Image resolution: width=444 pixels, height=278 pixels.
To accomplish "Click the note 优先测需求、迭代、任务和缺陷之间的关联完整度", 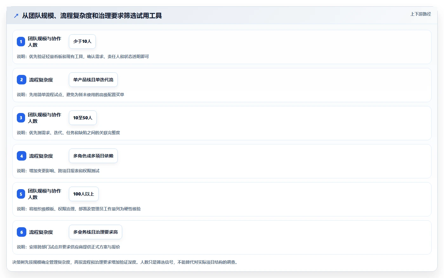I will 75,133.
